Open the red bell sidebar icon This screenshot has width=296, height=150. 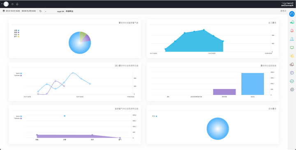(292, 30)
